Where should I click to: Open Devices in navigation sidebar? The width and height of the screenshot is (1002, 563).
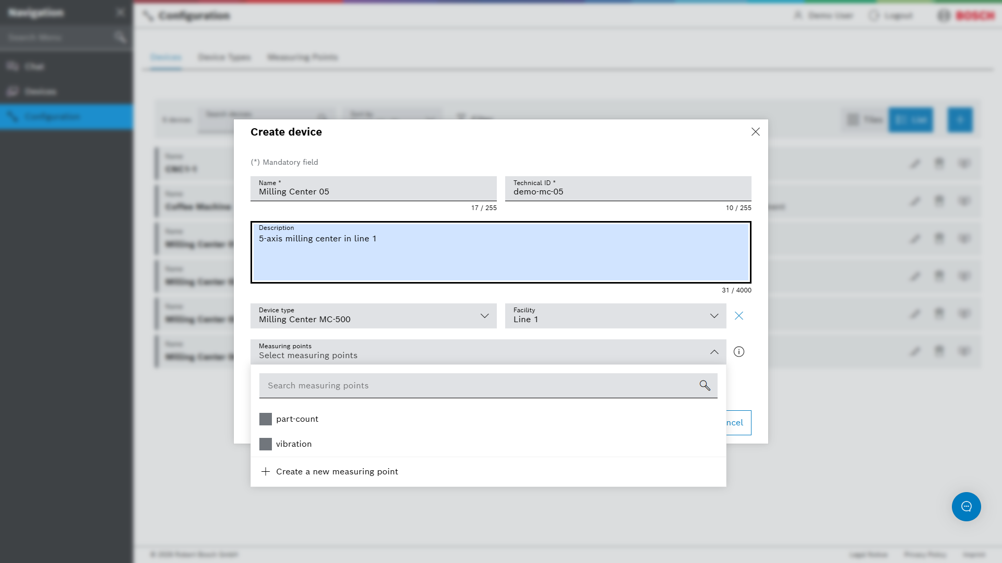(66, 92)
